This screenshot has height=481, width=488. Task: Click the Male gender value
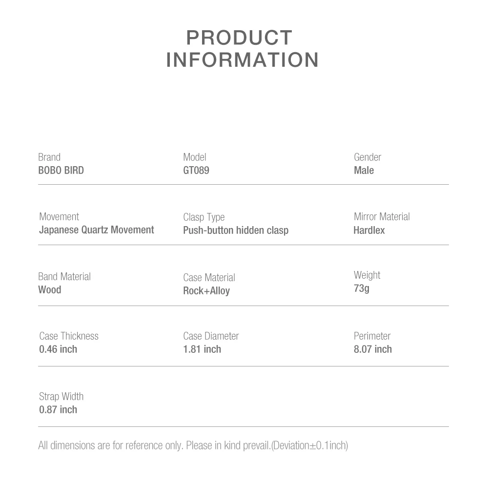point(364,171)
